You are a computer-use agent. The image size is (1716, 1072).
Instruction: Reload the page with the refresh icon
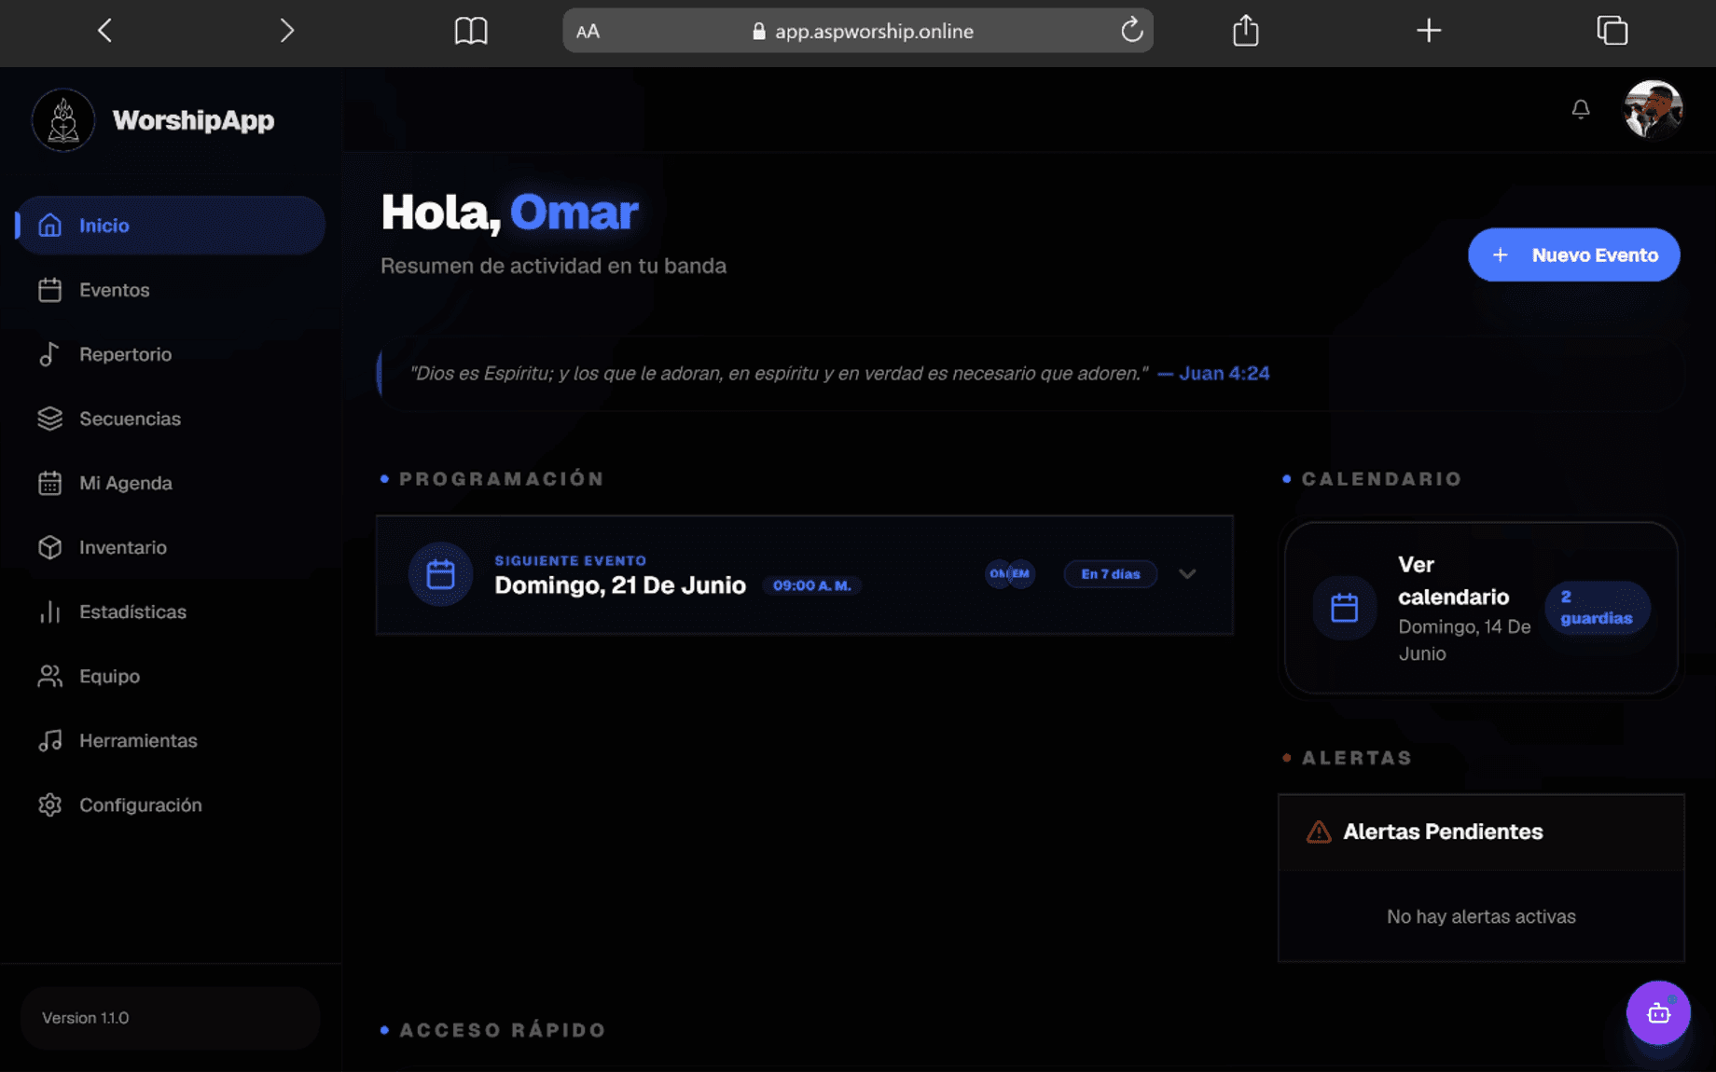[1131, 30]
